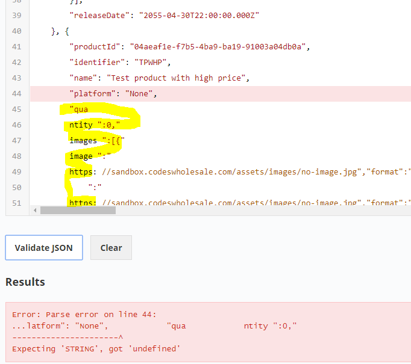Image resolution: width=411 pixels, height=364 pixels.
Task: Click the left scroll arrow of editor
Action: (x=36, y=210)
